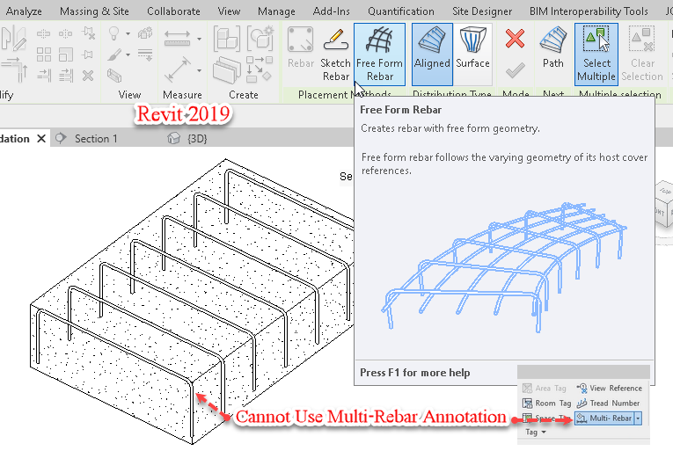Open the Quantification ribbon tab
Viewport: 673px width, 451px height.
pos(400,11)
